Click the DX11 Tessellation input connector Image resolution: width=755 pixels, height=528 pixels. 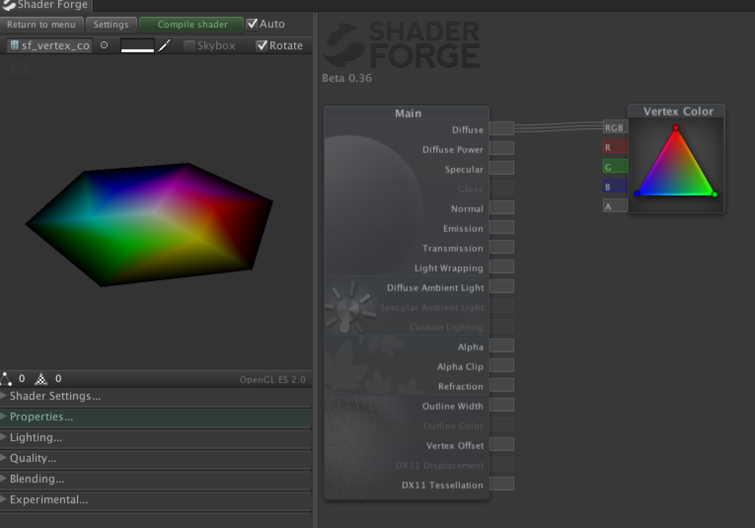click(502, 484)
